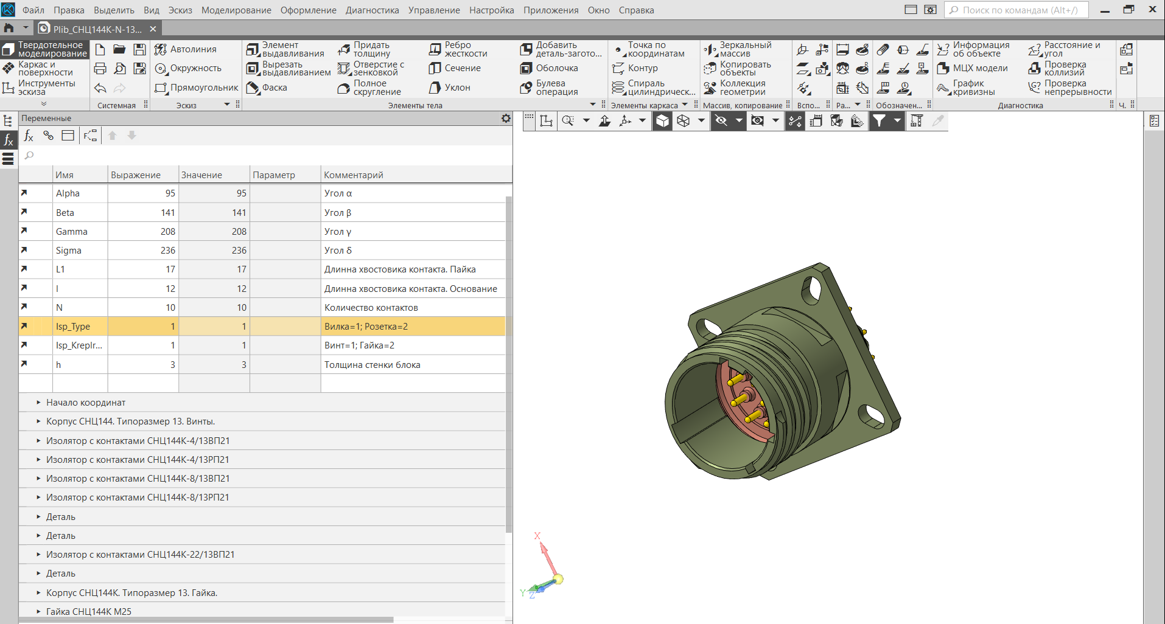Expand 'Гайка СНЦ144К M25' node
The image size is (1165, 624).
coord(38,611)
